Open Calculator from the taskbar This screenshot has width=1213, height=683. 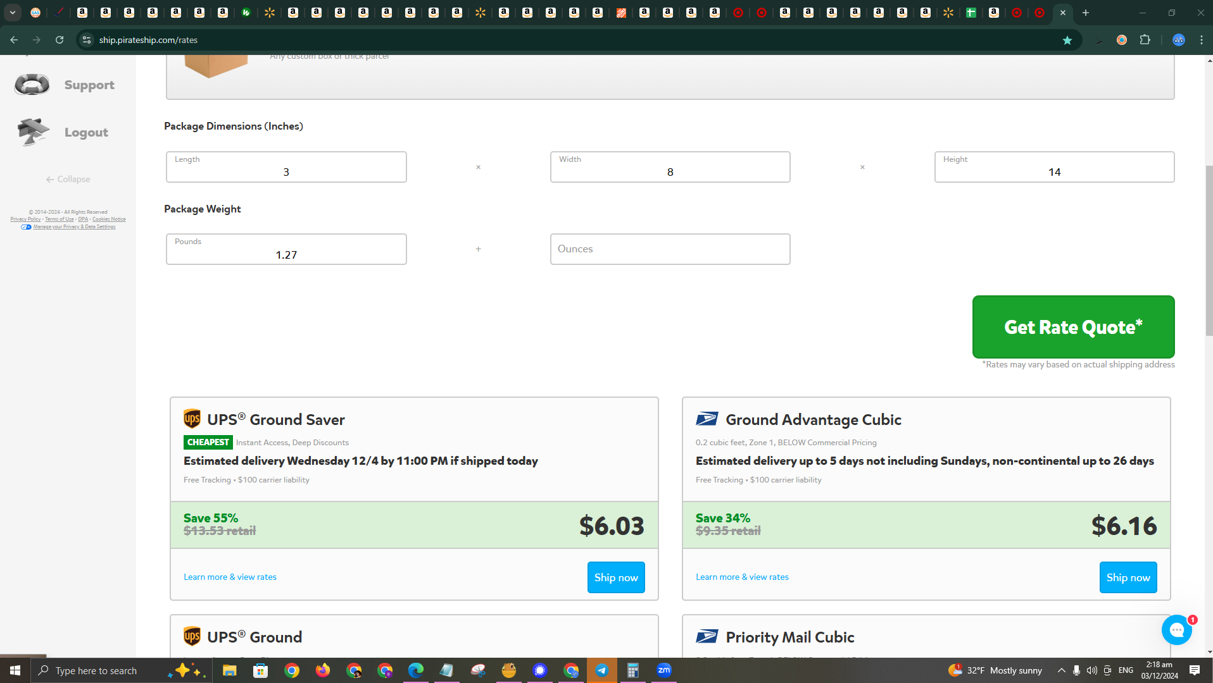tap(632, 670)
